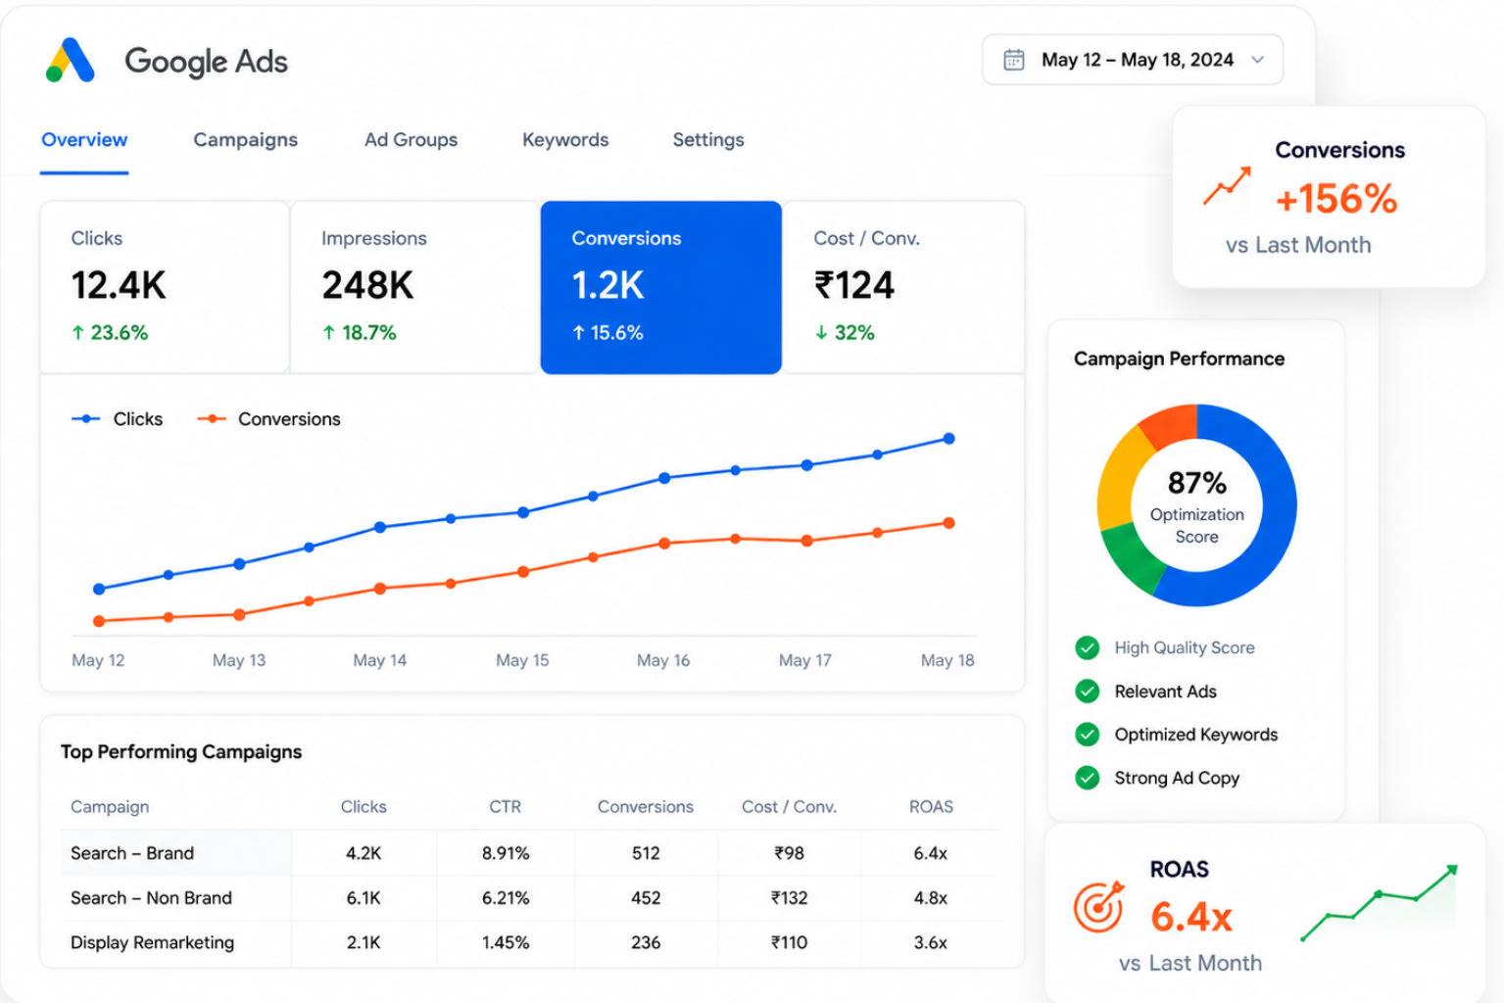Select the Cost / Conv. metric card
1504x1003 pixels.
click(904, 287)
